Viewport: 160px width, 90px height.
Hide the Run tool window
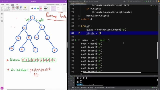tap(157, 76)
